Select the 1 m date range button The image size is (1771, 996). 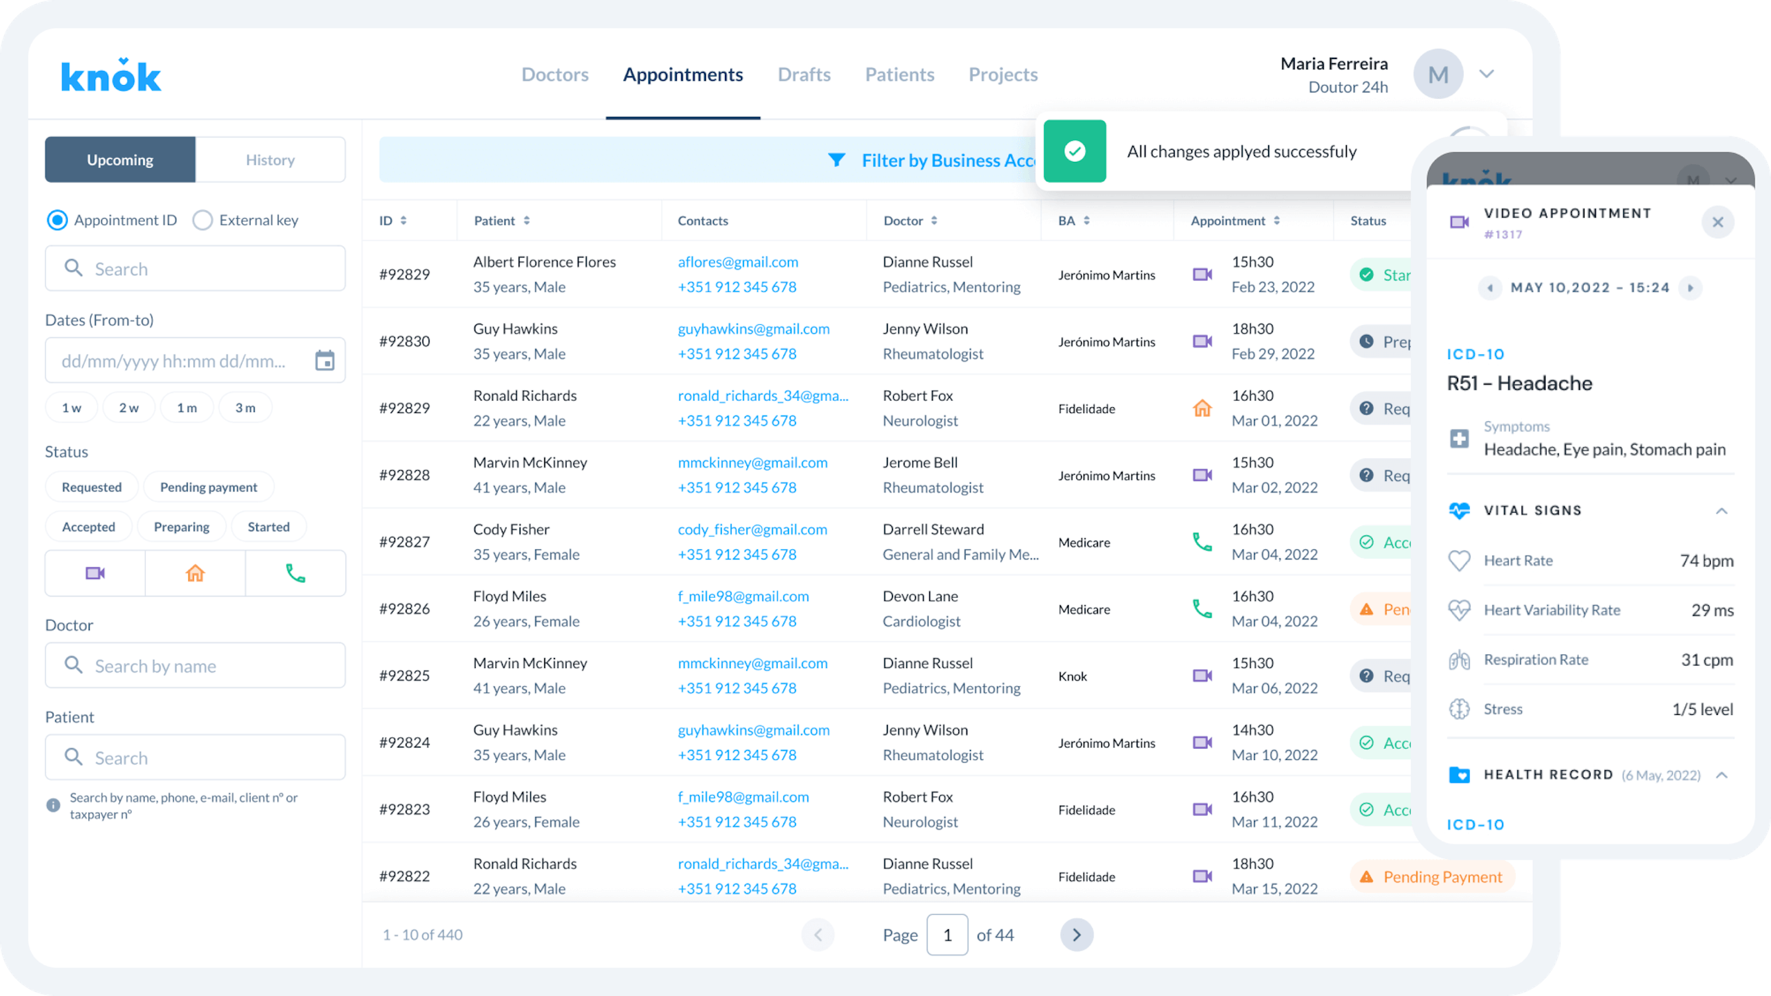187,408
